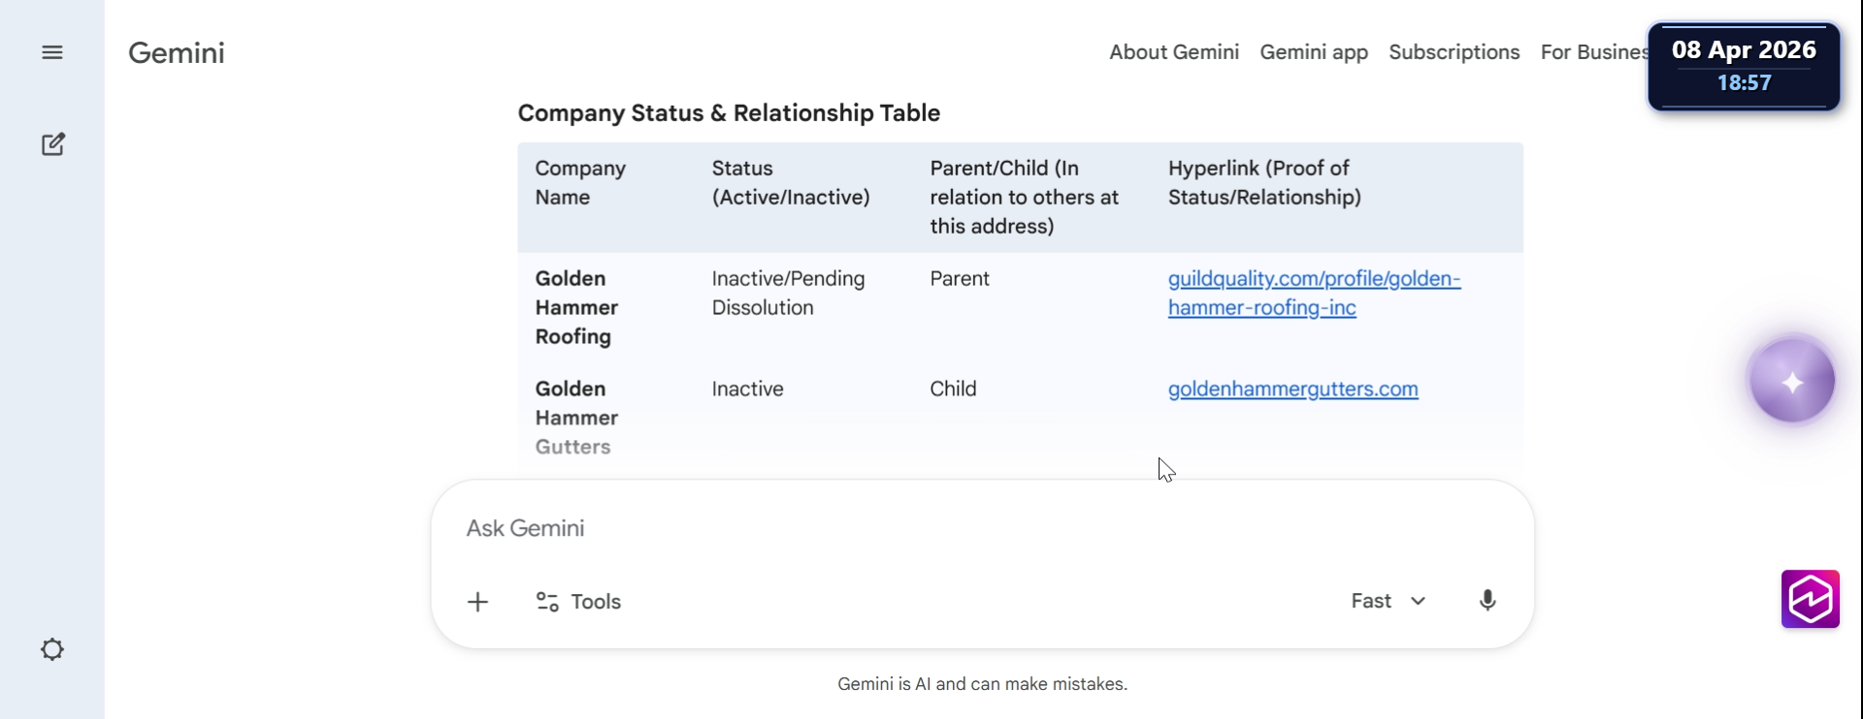Image resolution: width=1863 pixels, height=719 pixels.
Task: Follow the goldenhammergutters.com link
Action: (x=1292, y=389)
